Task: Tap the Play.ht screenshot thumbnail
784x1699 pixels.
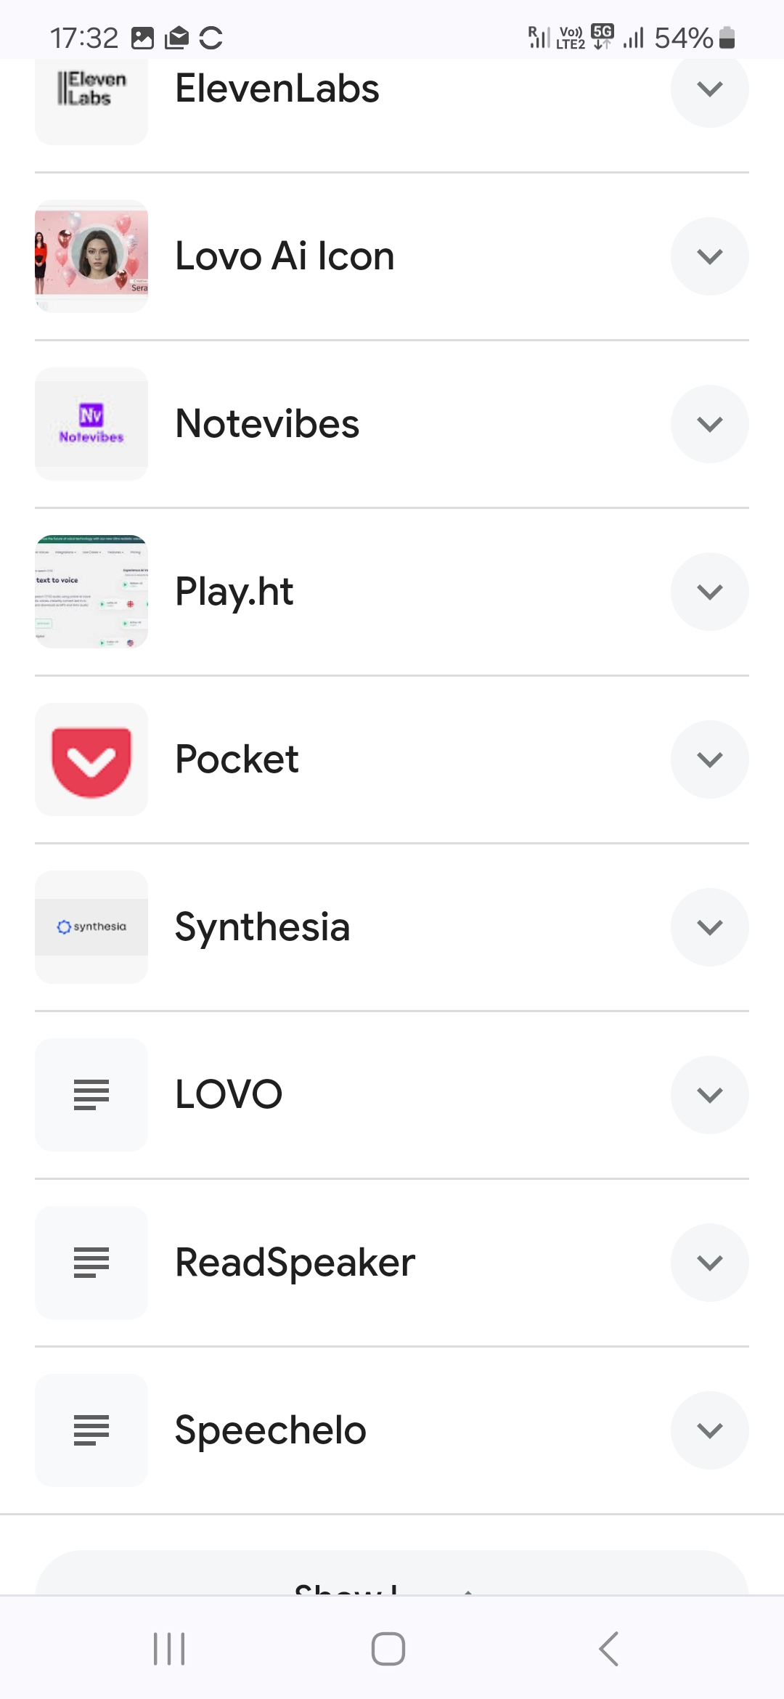Action: [91, 592]
